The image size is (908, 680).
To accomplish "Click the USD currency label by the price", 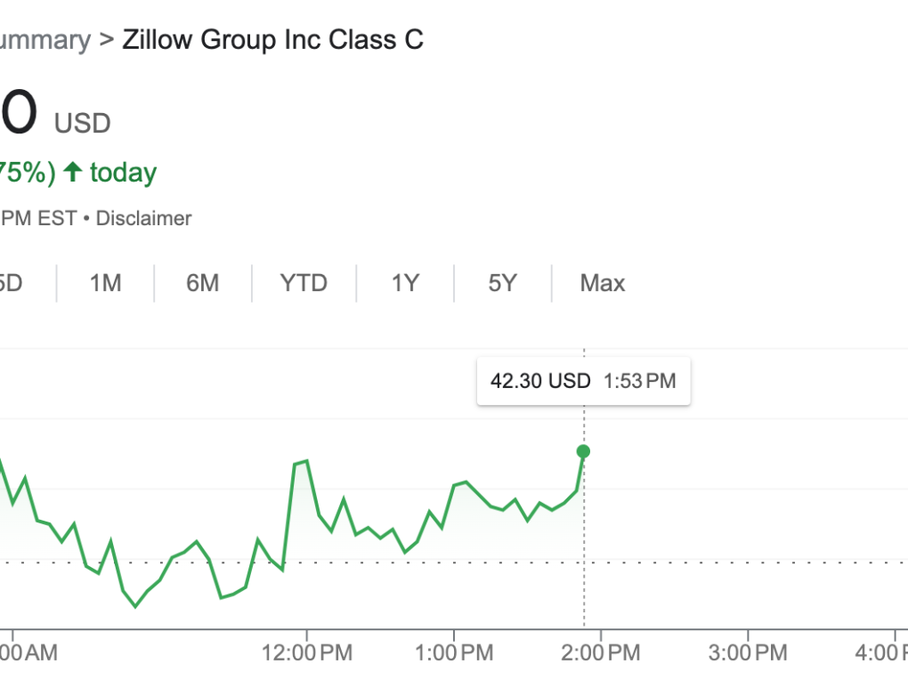I will pyautogui.click(x=83, y=123).
